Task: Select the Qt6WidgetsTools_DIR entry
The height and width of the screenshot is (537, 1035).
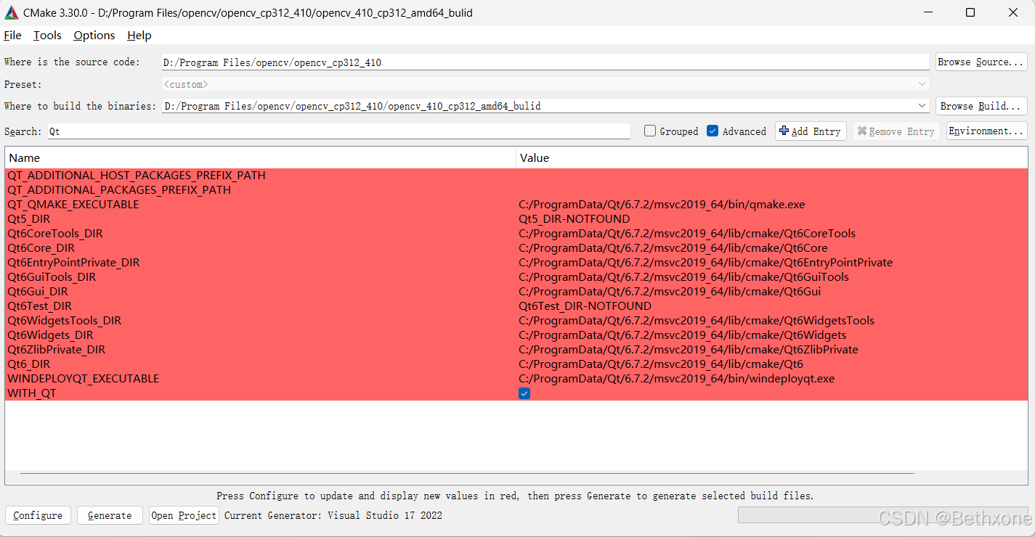Action: click(65, 321)
